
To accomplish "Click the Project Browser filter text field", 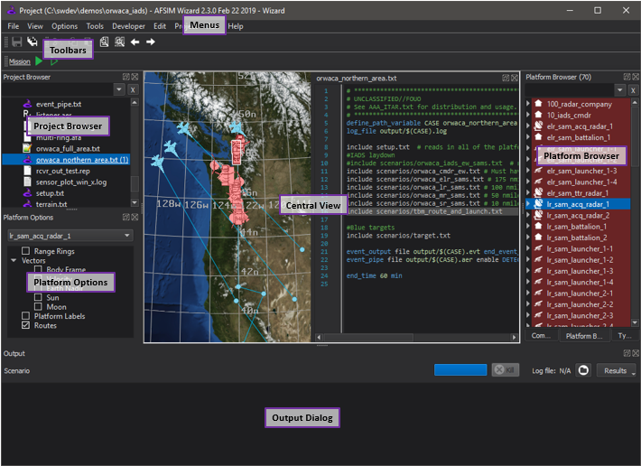I will [57, 89].
